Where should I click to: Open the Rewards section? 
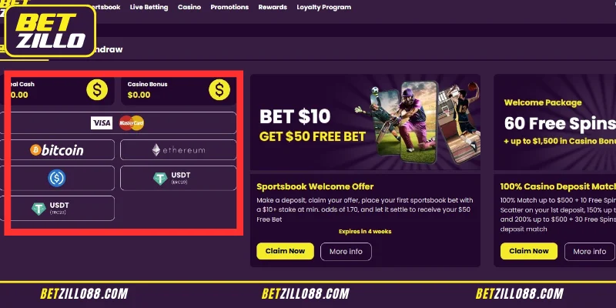click(x=273, y=7)
